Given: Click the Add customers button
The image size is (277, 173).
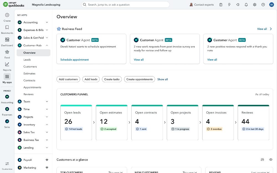Looking at the screenshot, I should (68, 79).
